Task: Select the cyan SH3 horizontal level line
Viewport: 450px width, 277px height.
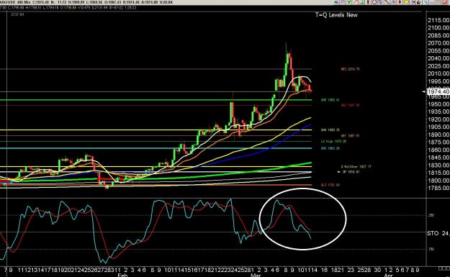Action: point(156,148)
